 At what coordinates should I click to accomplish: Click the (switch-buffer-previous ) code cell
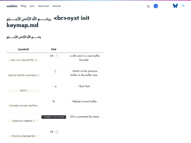click(x=23, y=75)
